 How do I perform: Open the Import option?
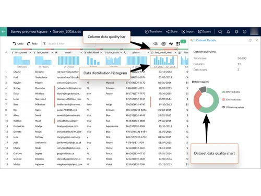(x=188, y=32)
